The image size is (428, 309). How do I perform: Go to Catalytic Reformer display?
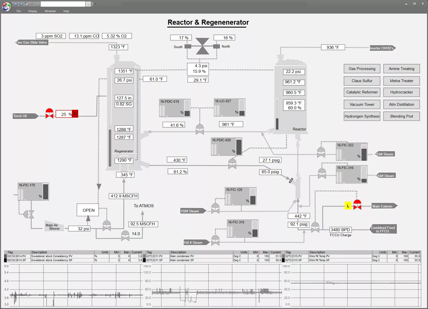[x=362, y=92]
